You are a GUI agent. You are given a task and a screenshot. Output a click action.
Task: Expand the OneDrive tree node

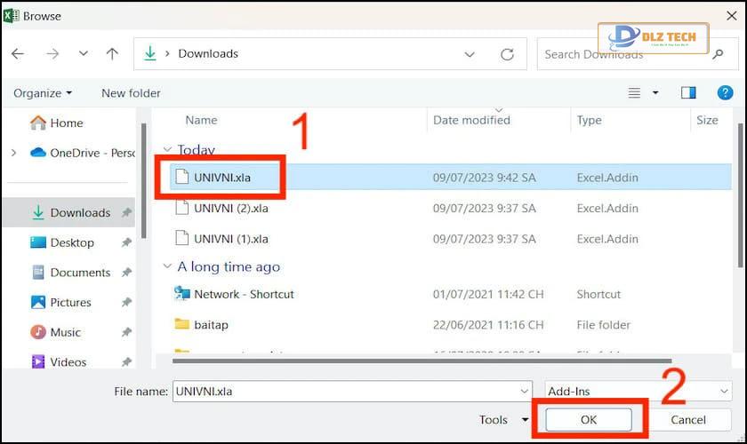point(14,153)
